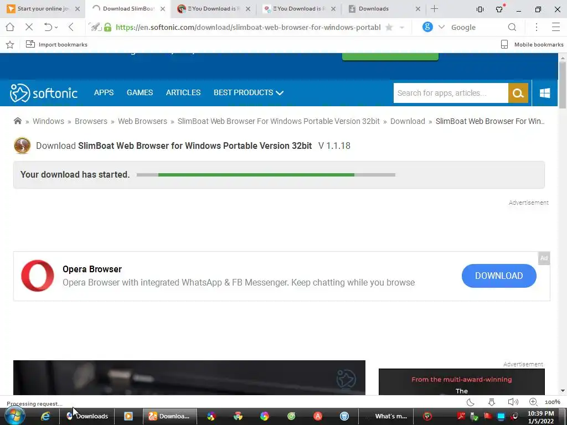Toggle the tab sidebar panel icon
The width and height of the screenshot is (567, 425).
coord(480,9)
